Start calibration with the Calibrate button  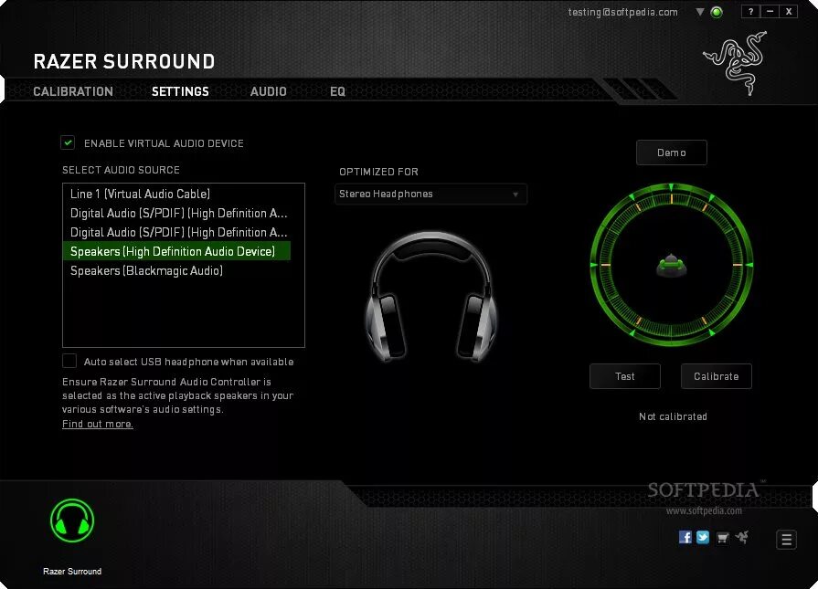click(x=716, y=375)
